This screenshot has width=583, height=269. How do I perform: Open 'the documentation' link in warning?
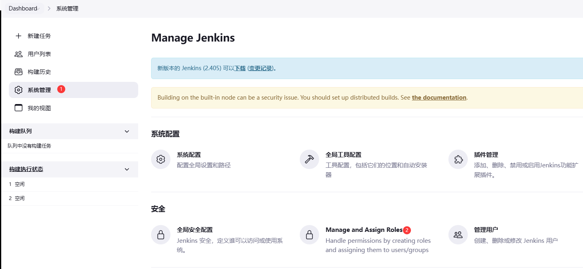439,98
